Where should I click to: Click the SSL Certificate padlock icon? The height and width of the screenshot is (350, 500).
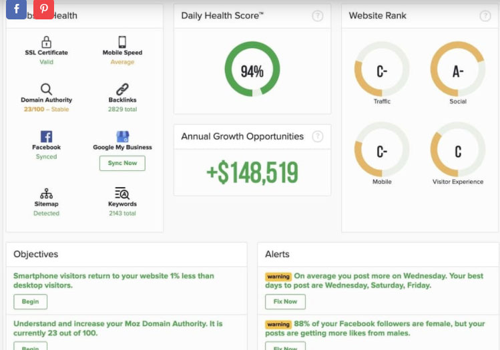click(47, 41)
